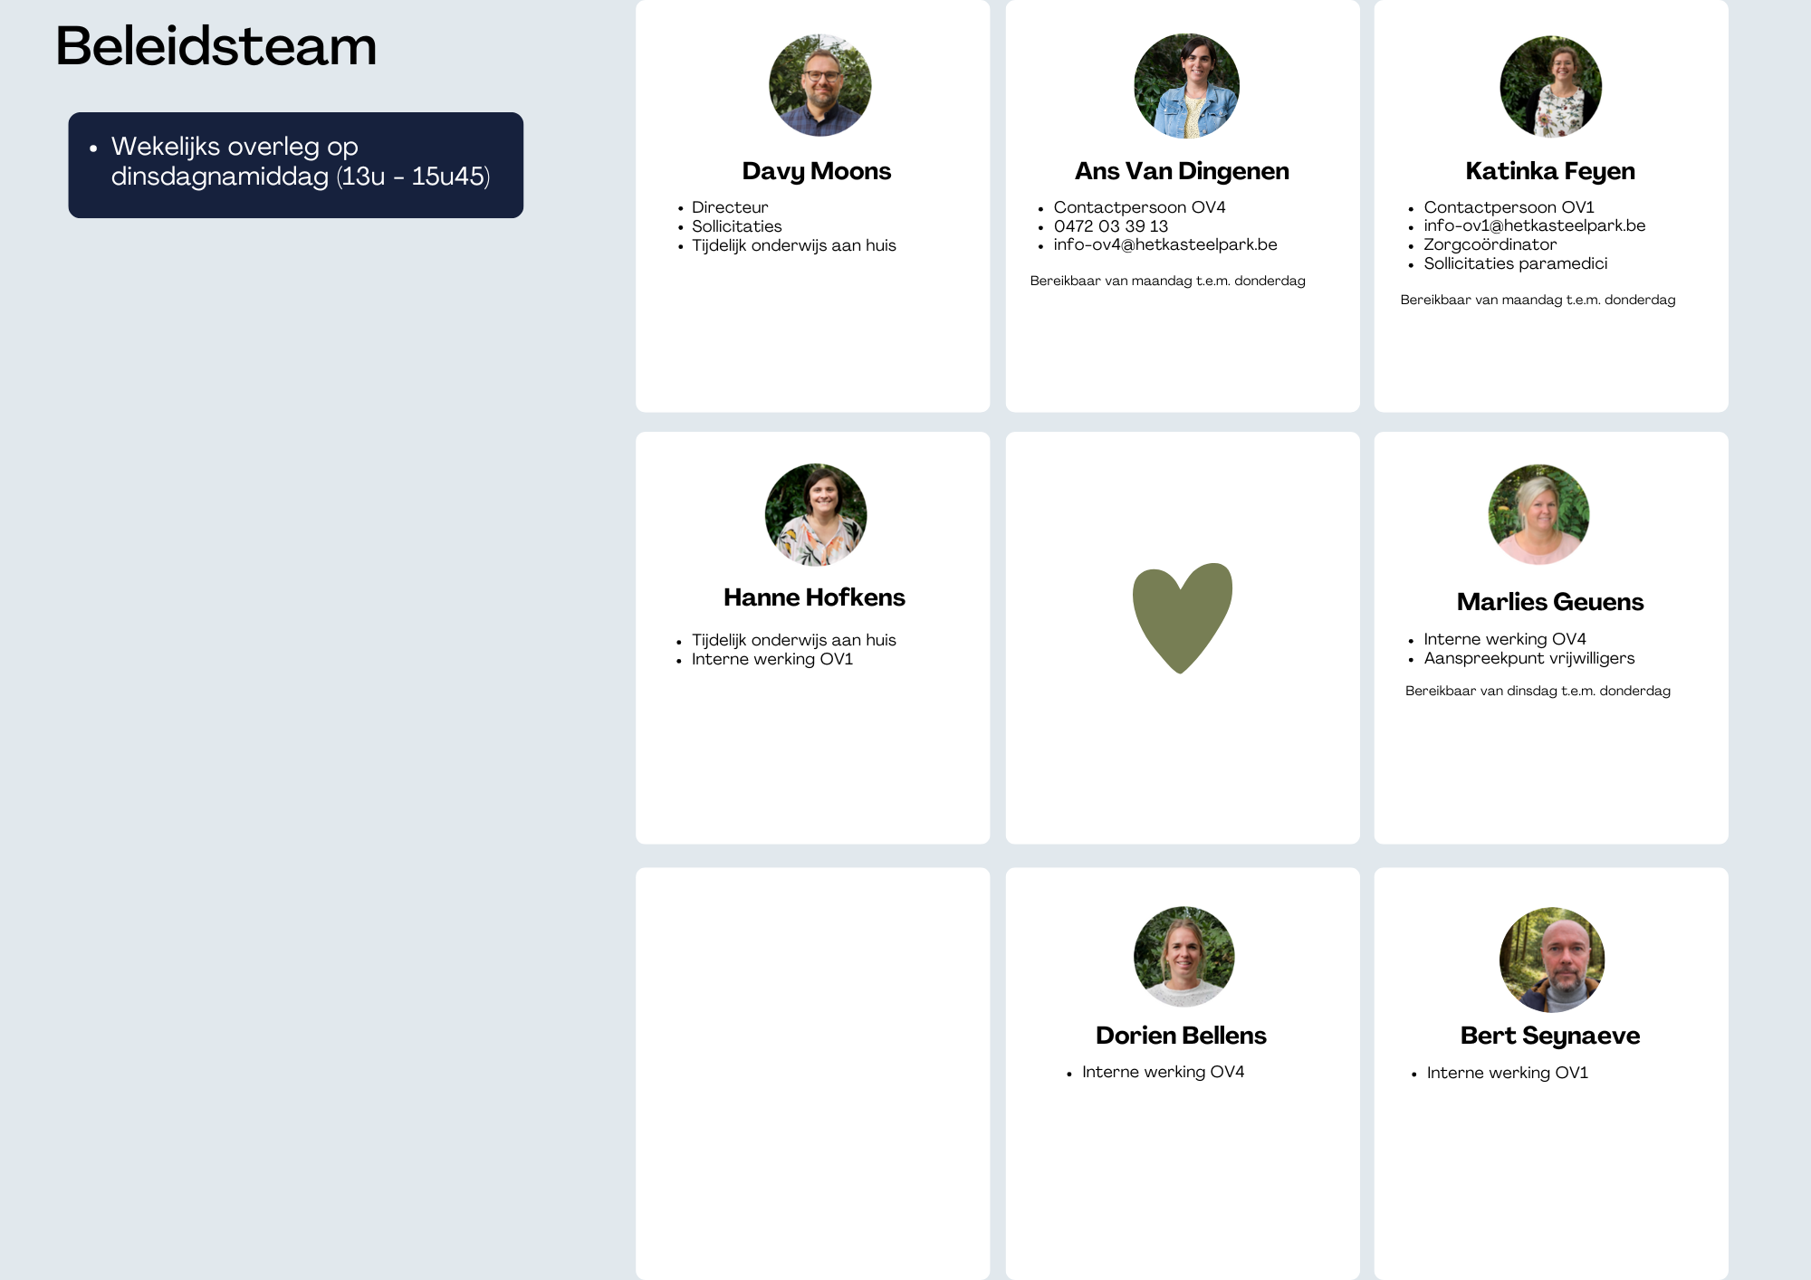Image resolution: width=1811 pixels, height=1280 pixels.
Task: Click the info-ov4@hetkasteelpark.be email address
Action: 1164,244
